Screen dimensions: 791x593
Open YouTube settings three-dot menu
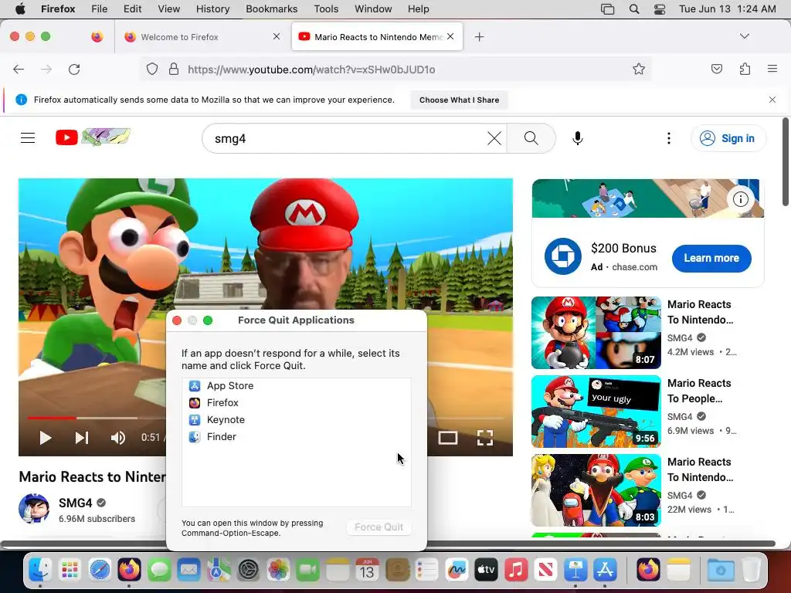point(668,138)
